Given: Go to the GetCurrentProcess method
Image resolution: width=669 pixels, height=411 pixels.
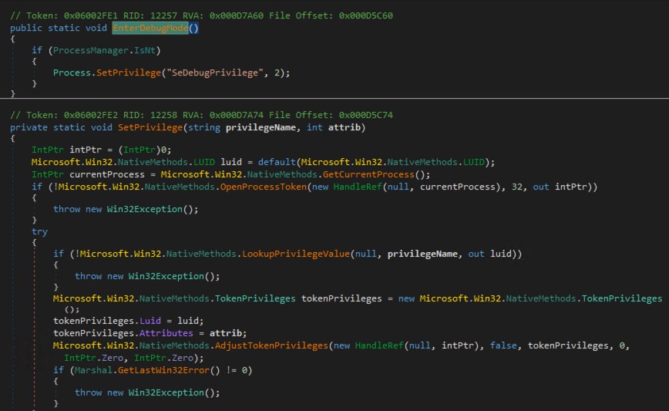Looking at the screenshot, I should tap(368, 174).
